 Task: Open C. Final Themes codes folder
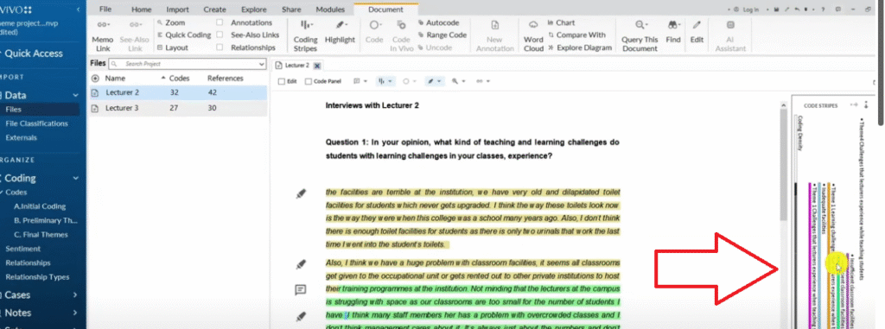click(41, 235)
